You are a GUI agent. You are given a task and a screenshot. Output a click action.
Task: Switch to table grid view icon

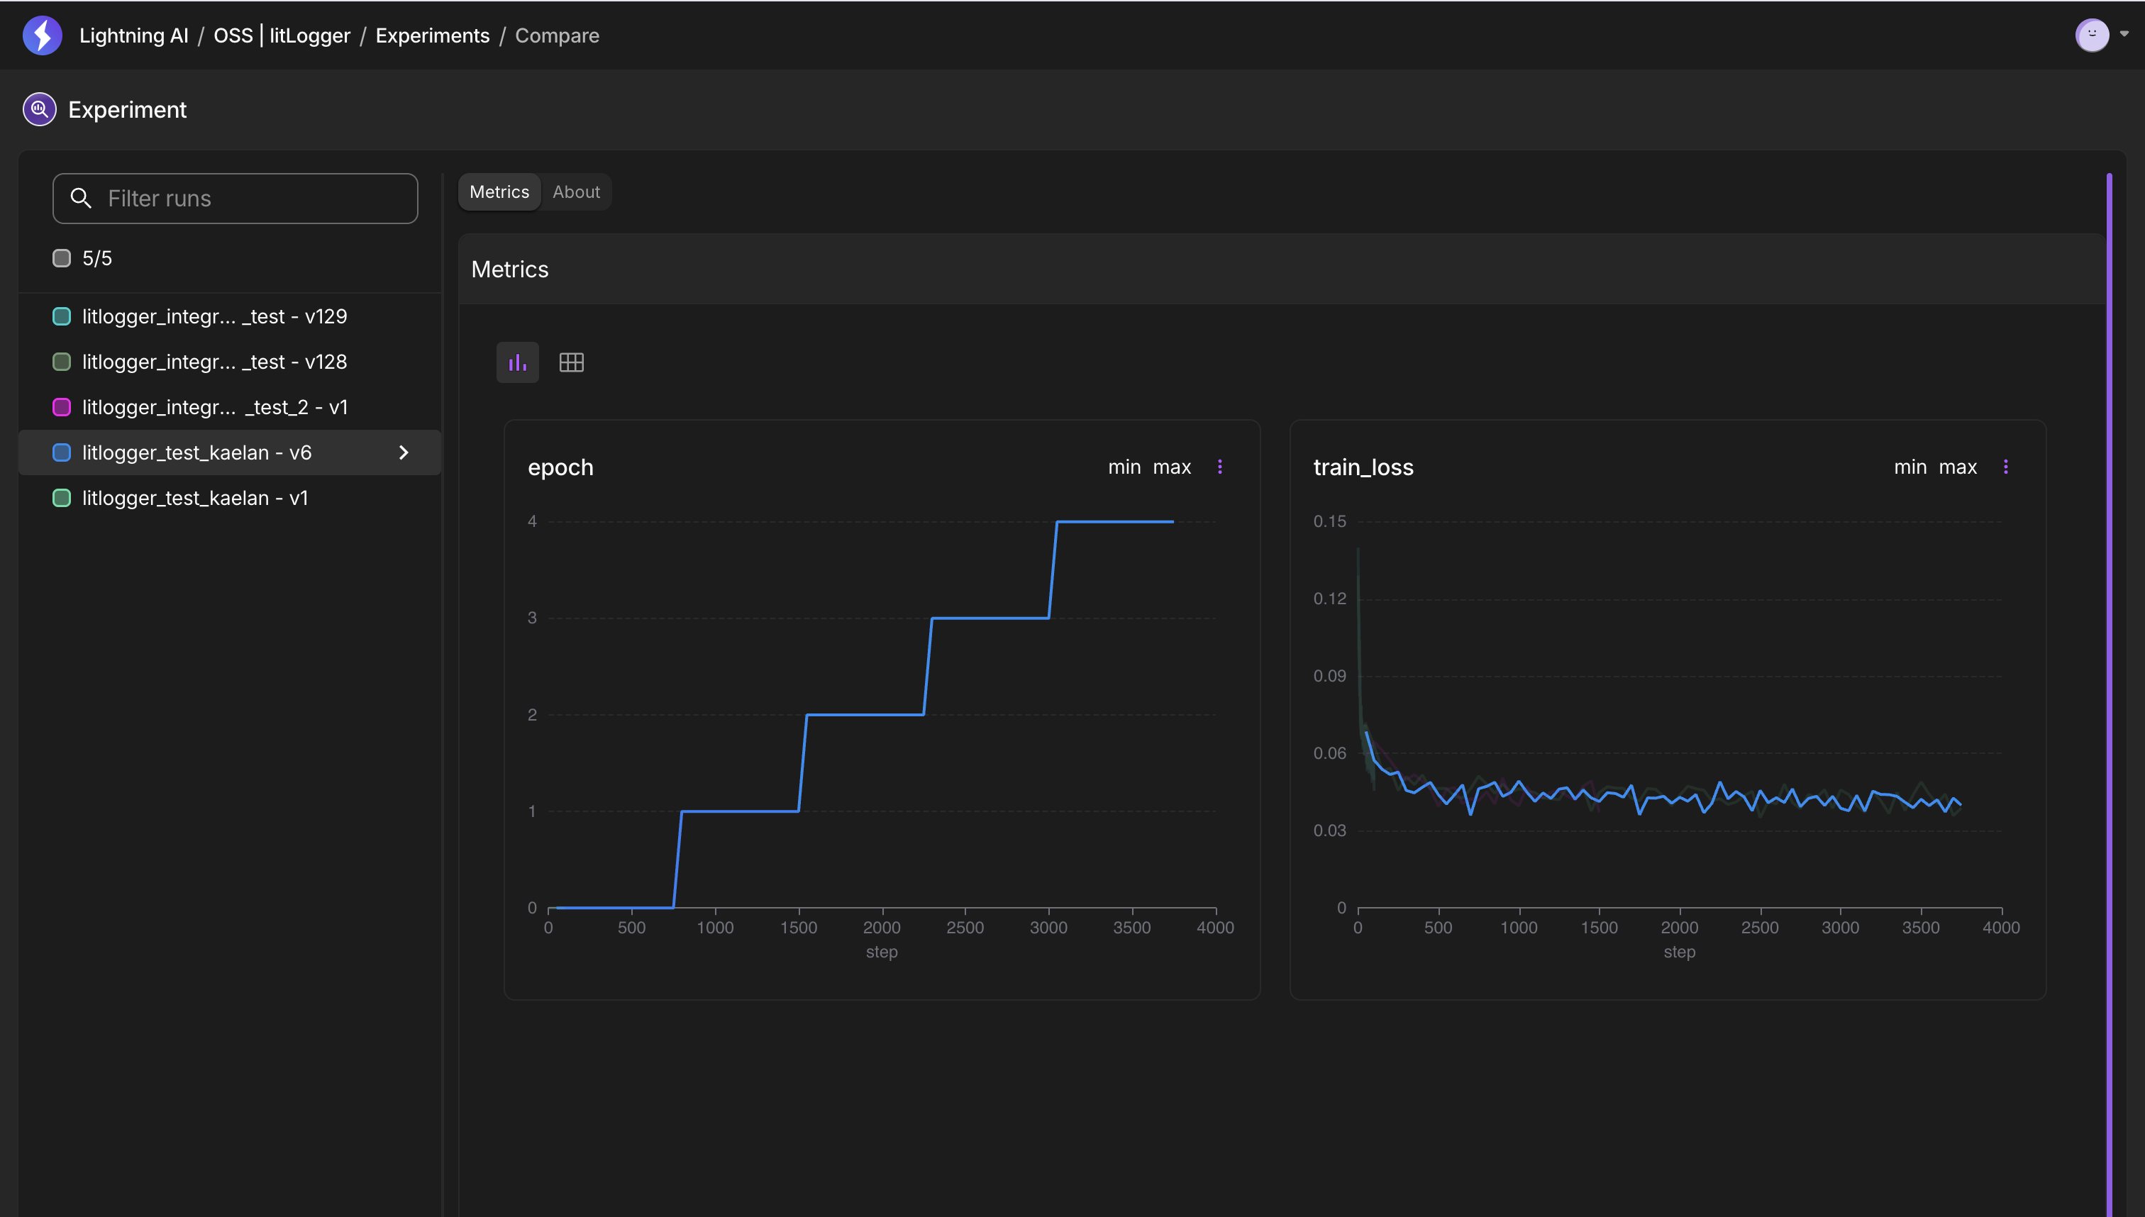click(572, 362)
